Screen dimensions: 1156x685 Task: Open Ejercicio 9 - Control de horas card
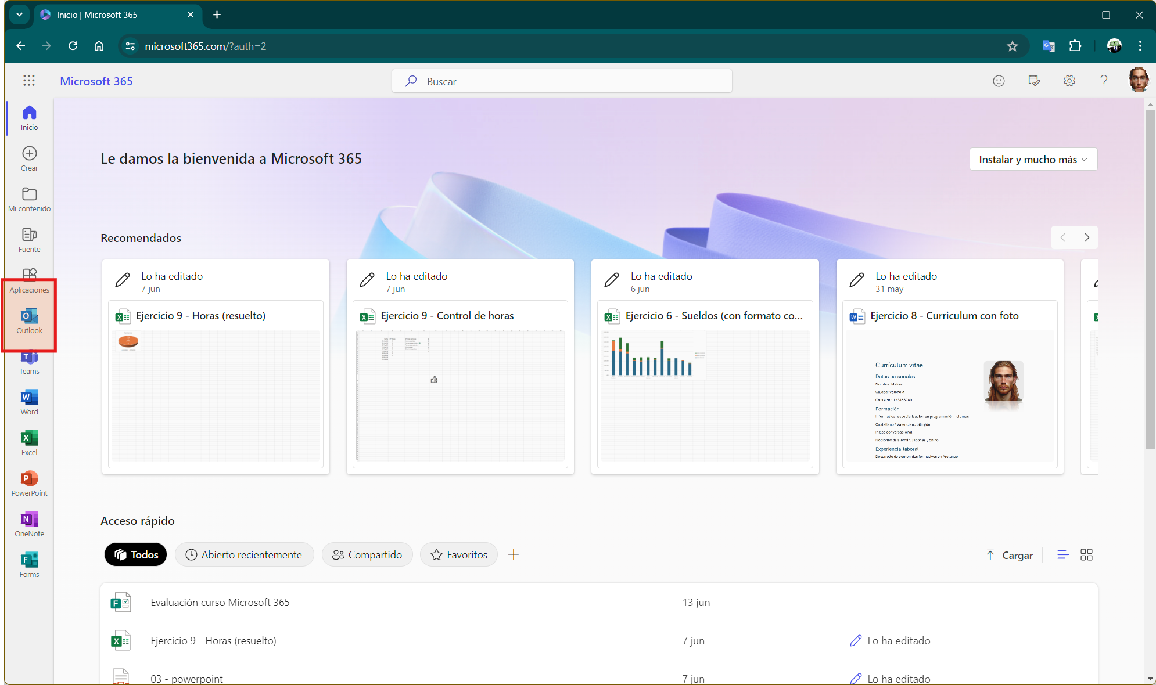point(460,367)
